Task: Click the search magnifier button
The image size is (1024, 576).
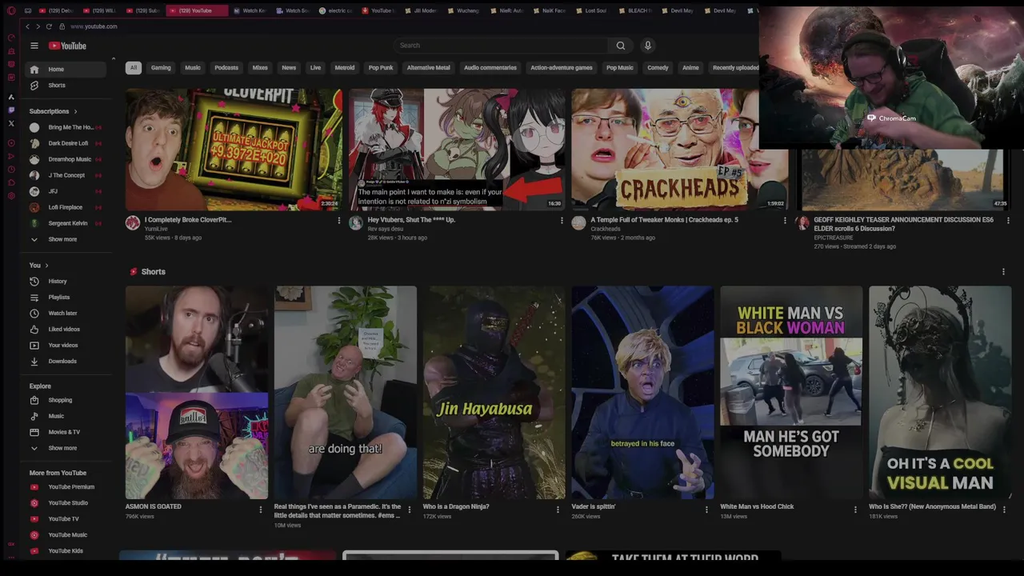Action: tap(621, 46)
